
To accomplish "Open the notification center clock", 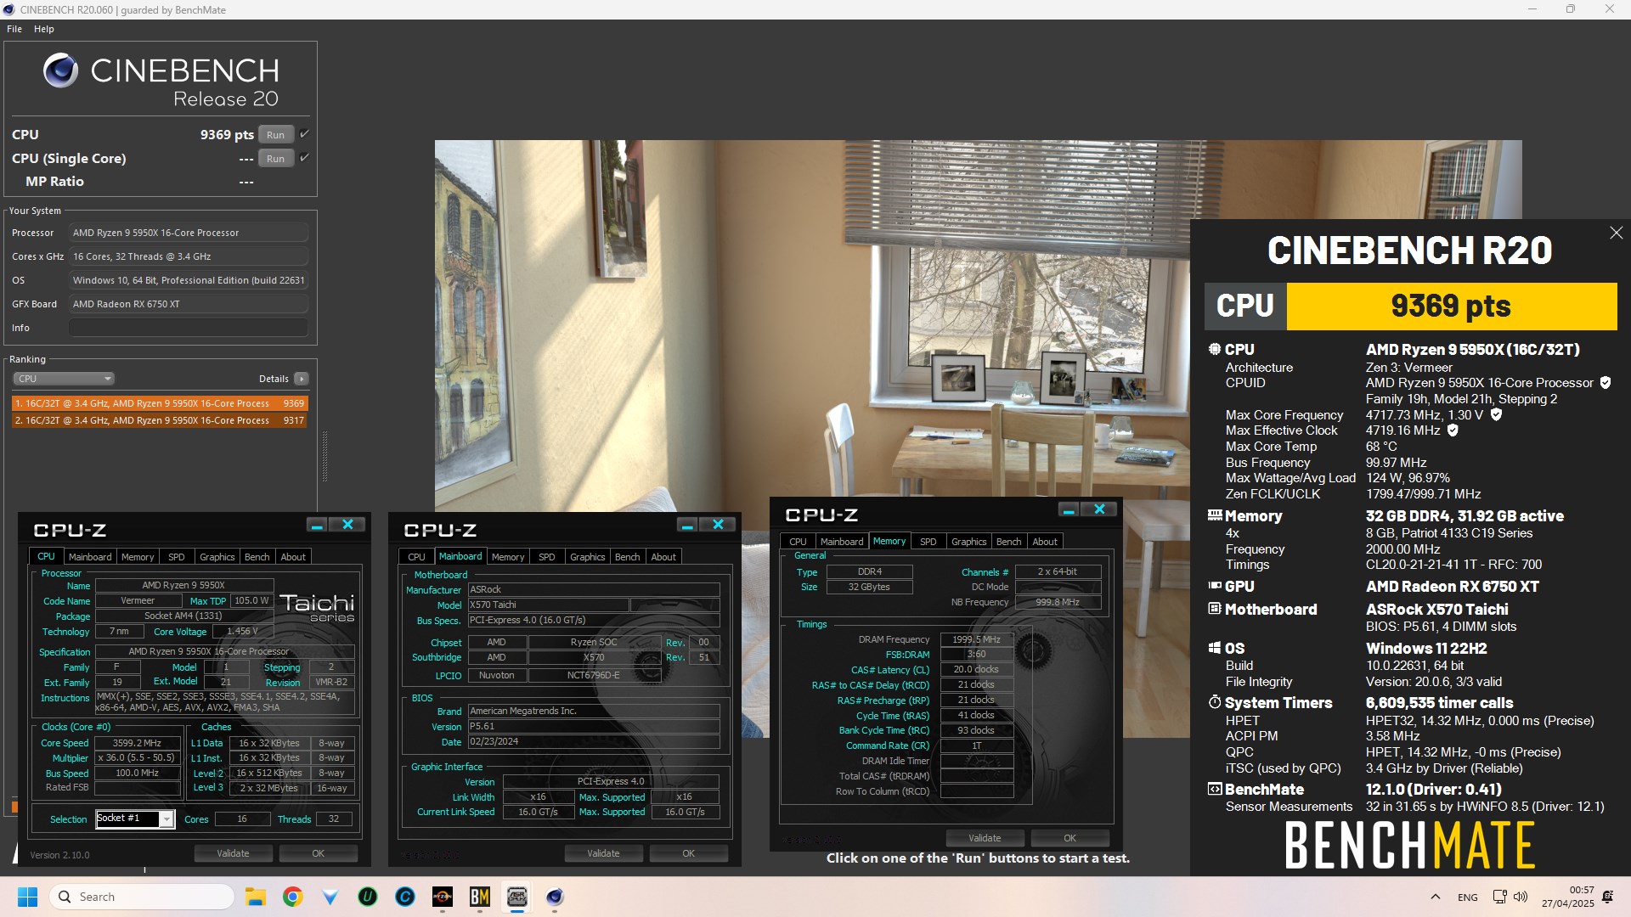I will [1567, 897].
